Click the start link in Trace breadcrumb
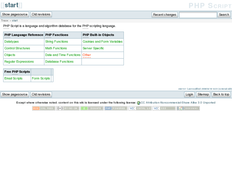 point(15,20)
